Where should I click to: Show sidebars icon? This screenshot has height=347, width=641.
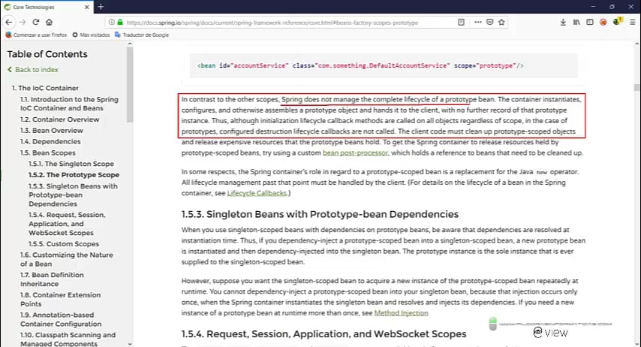[589, 22]
